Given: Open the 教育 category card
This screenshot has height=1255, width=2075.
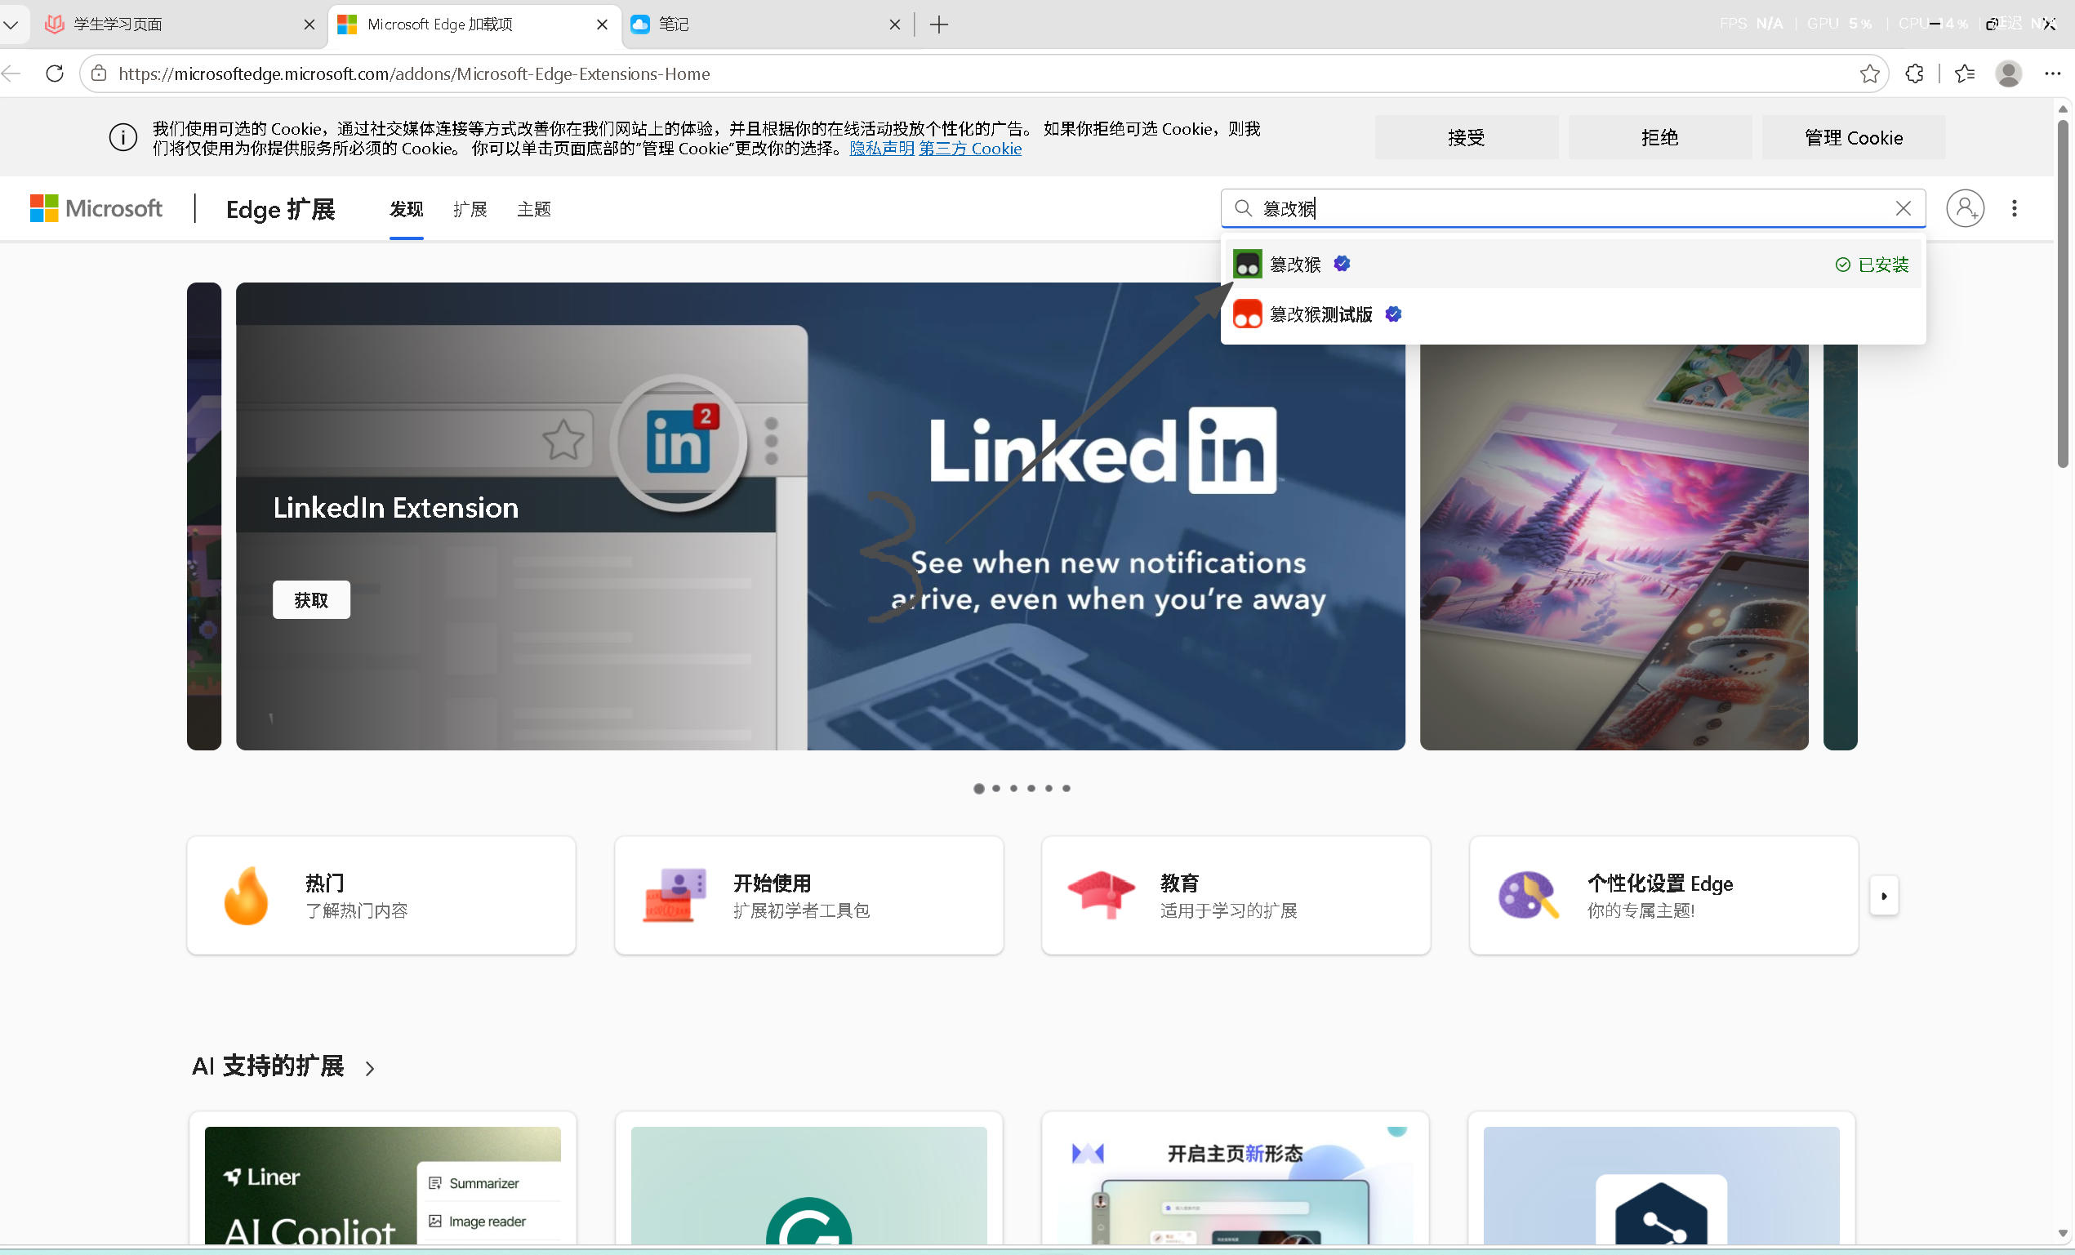Looking at the screenshot, I should point(1236,896).
